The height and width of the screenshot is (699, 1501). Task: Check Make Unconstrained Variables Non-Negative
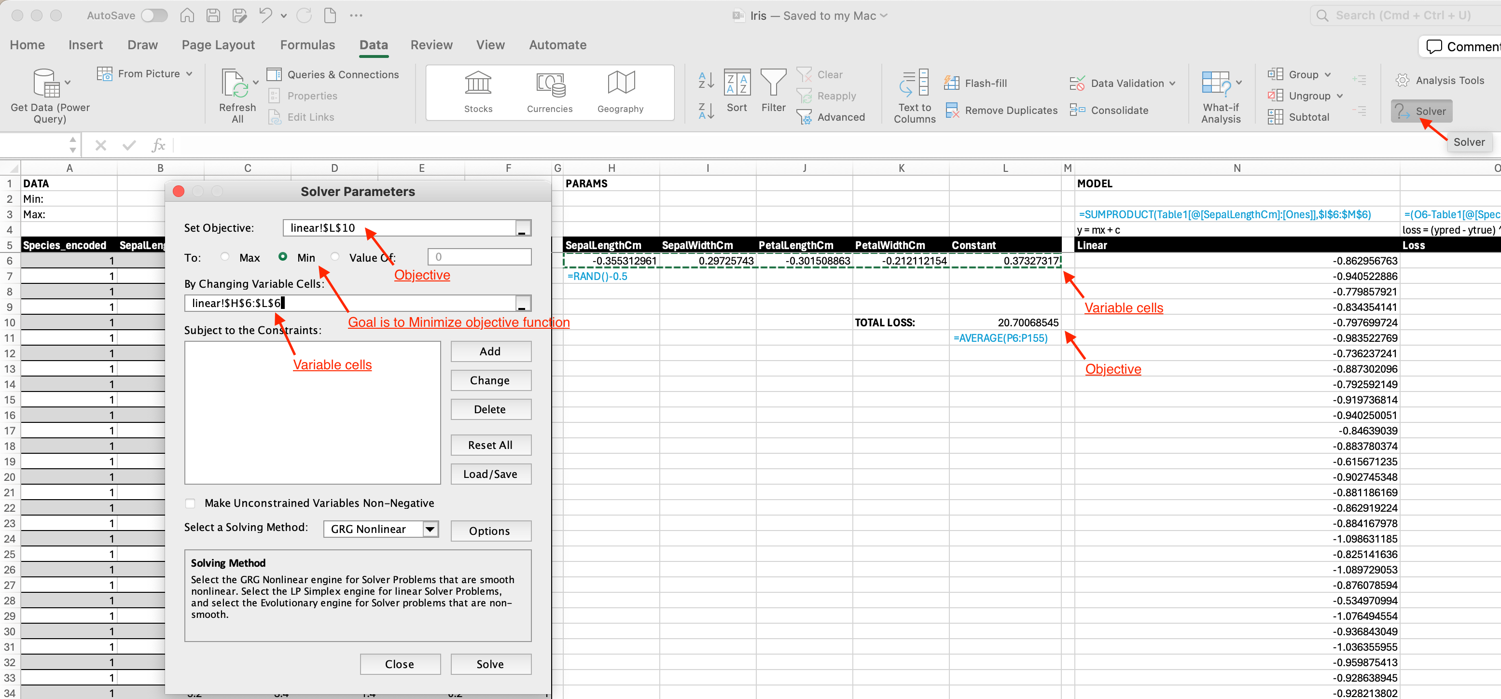(190, 503)
